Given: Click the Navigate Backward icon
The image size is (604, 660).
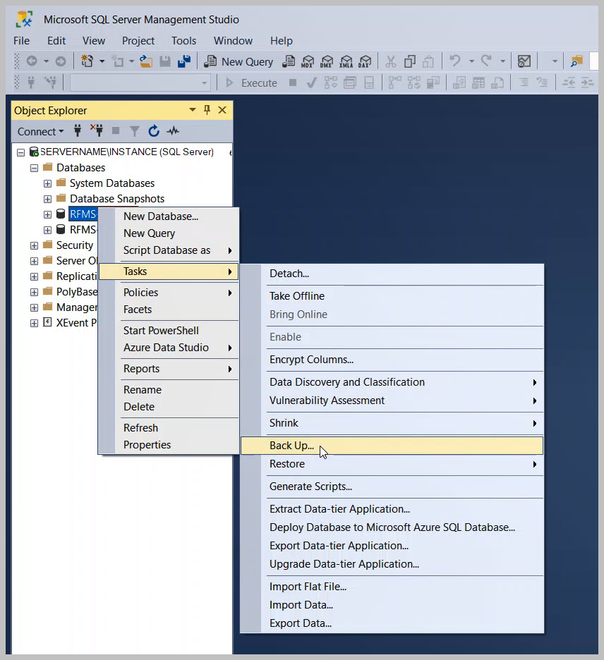Looking at the screenshot, I should point(32,61).
